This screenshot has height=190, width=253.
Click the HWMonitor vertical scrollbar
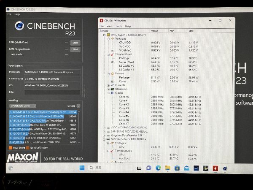click(x=232, y=74)
